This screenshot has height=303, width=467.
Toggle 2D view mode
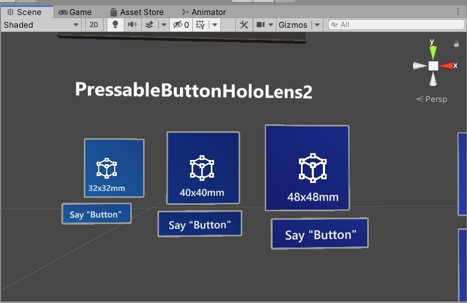pos(94,25)
